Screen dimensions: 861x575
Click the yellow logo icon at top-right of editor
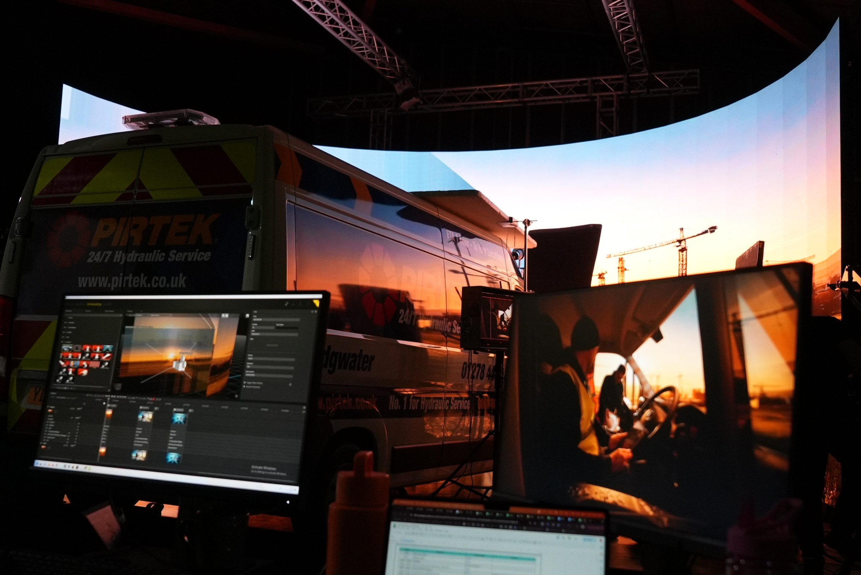tap(316, 303)
